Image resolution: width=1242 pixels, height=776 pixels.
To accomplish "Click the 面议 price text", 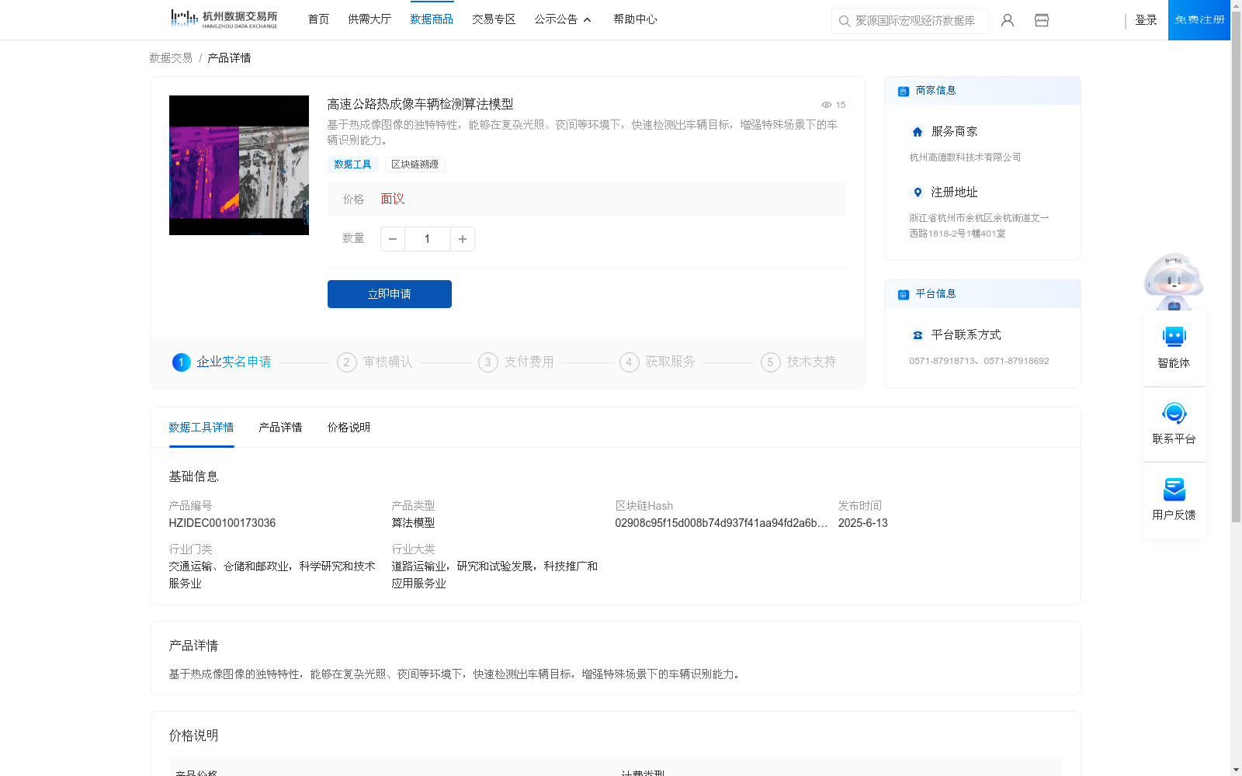I will pyautogui.click(x=393, y=199).
